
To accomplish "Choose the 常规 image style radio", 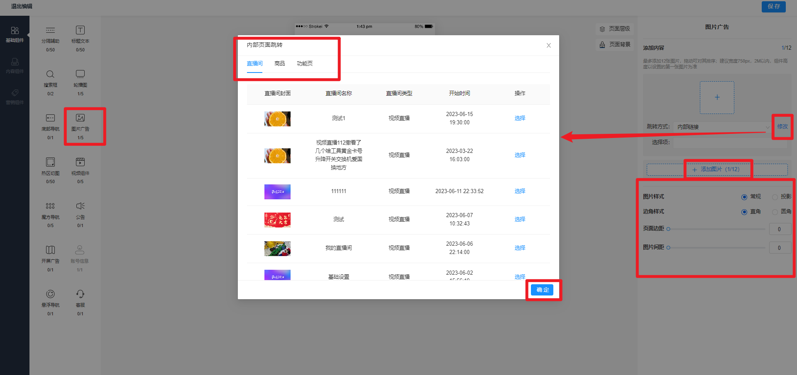I will 744,197.
